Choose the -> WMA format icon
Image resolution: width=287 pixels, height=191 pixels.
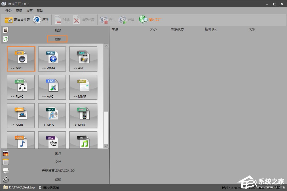(52, 59)
